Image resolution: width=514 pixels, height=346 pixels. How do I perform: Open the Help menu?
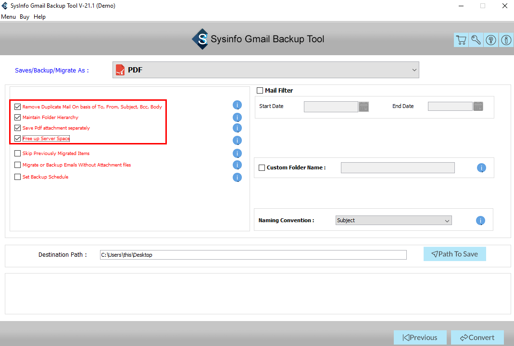39,17
